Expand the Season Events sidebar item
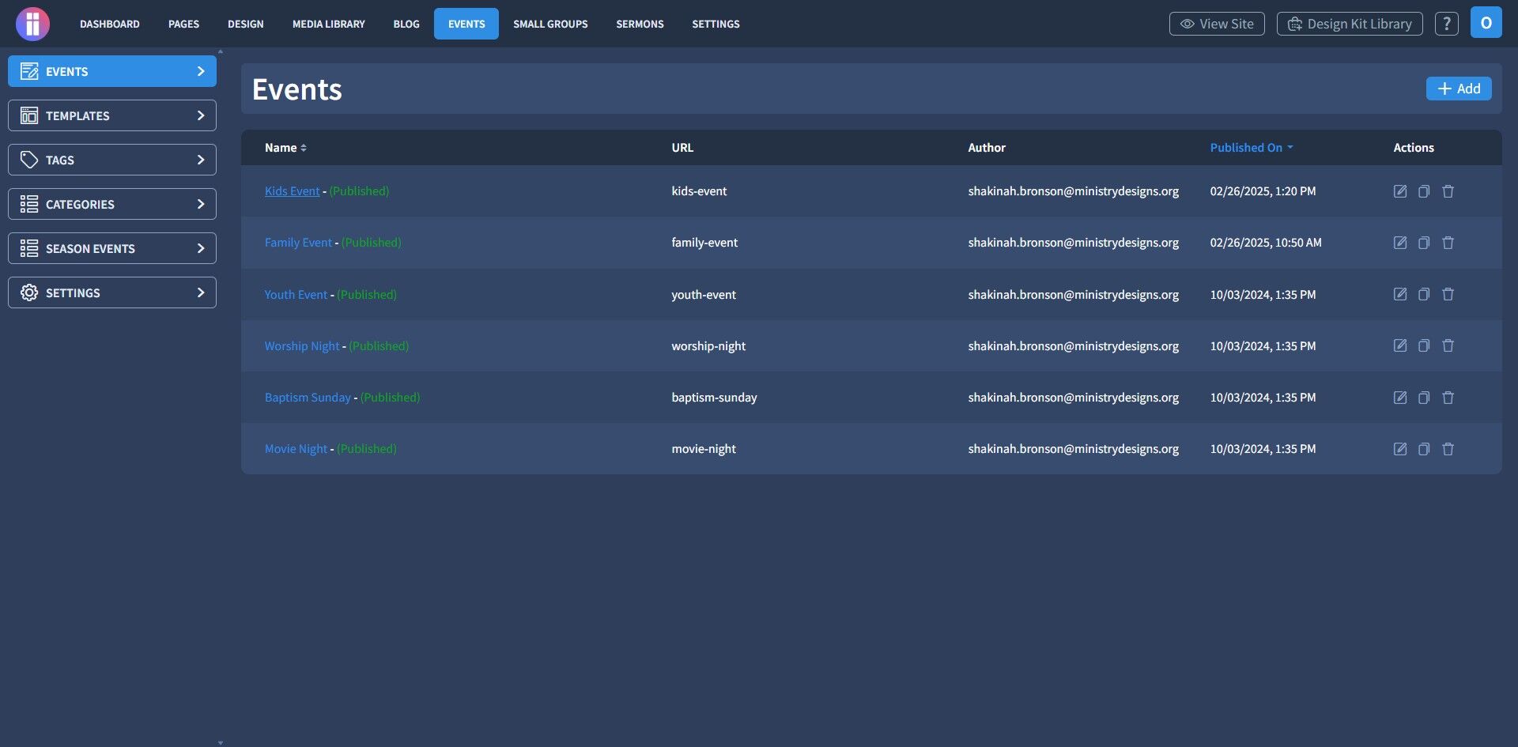The image size is (1518, 747). tap(112, 248)
